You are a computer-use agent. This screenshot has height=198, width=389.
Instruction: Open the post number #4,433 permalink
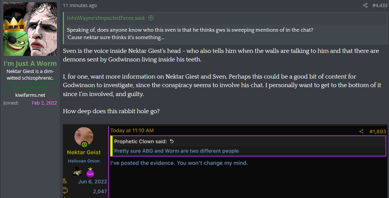point(380,5)
